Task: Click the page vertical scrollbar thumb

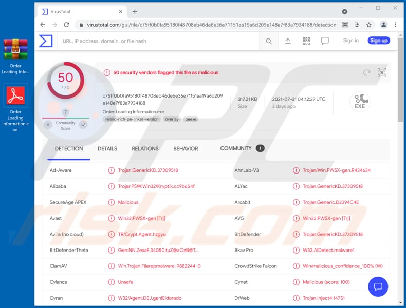Action: point(400,80)
